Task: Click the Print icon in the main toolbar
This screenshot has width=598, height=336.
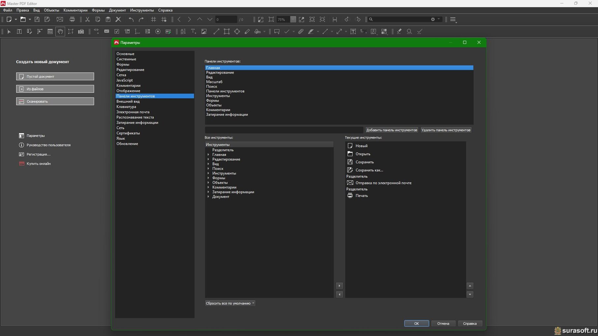Action: [x=72, y=19]
